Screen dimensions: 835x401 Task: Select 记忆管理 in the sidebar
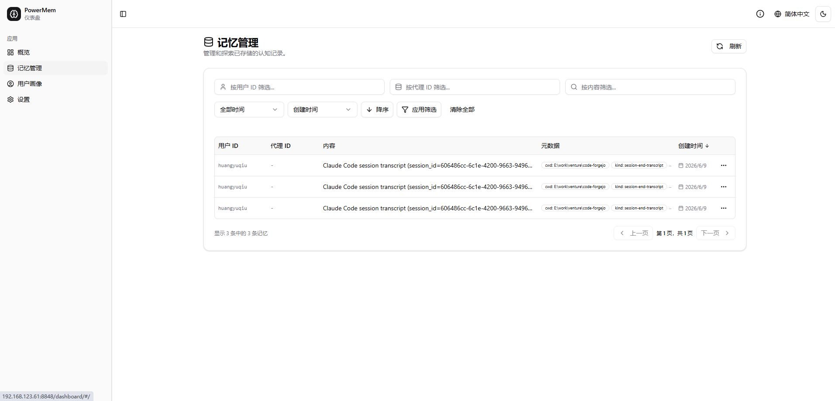[x=56, y=68]
